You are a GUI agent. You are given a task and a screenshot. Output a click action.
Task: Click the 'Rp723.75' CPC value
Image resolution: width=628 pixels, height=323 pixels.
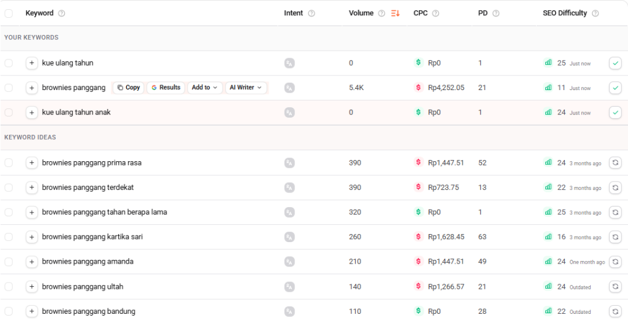click(x=443, y=188)
